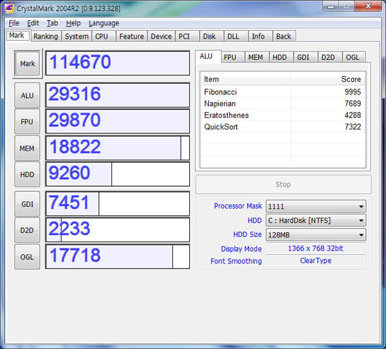This screenshot has height=349, width=386.
Task: Click the CrystalMark application icon in title bar
Action: [10, 8]
